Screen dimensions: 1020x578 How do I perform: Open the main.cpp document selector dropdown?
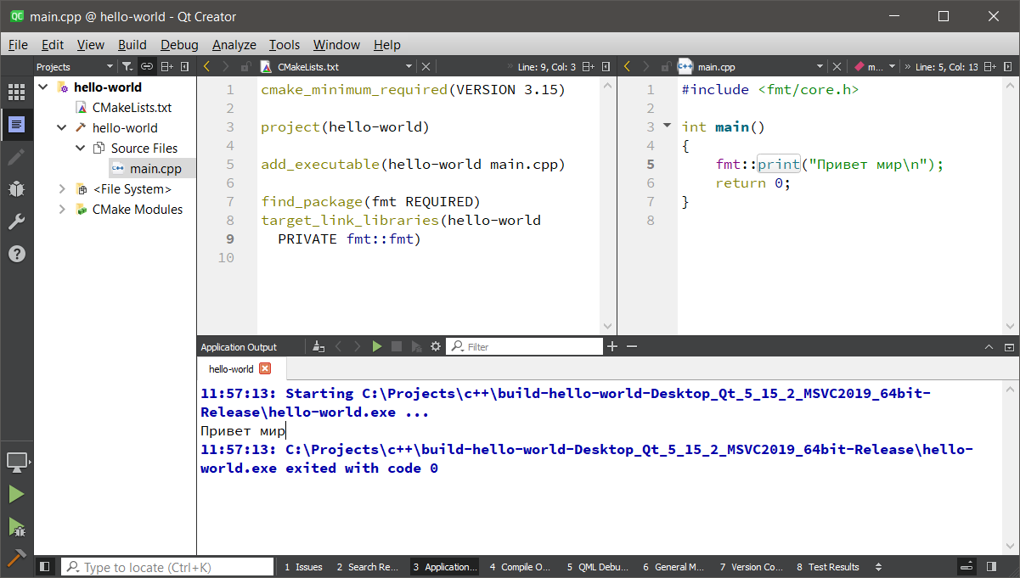click(820, 66)
